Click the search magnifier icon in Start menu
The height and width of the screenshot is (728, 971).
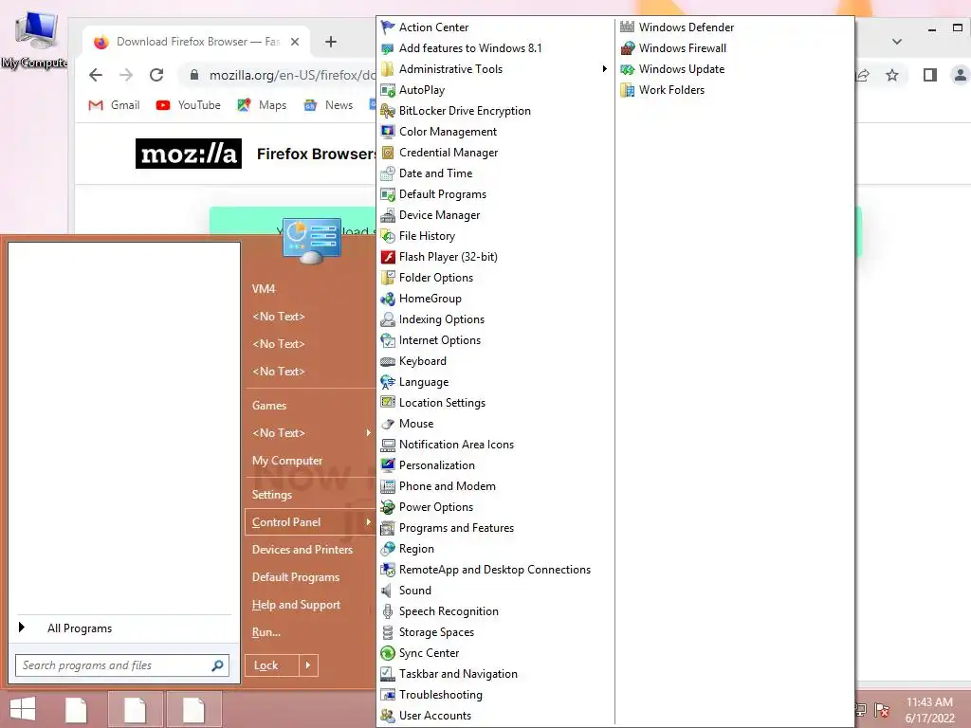pos(217,665)
